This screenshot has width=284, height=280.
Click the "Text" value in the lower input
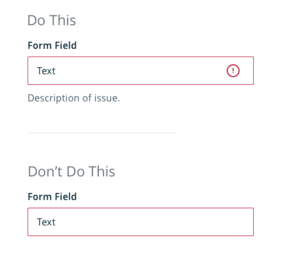tap(46, 222)
